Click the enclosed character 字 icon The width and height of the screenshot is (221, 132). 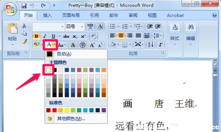tap(83, 45)
